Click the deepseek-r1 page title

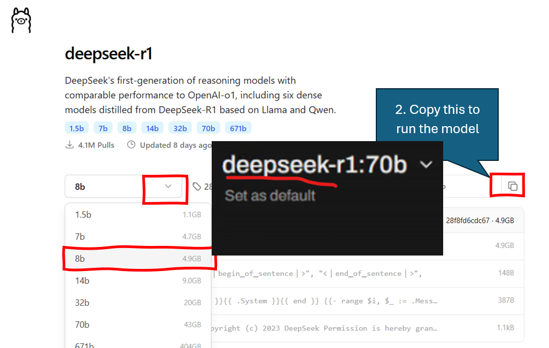tap(109, 54)
